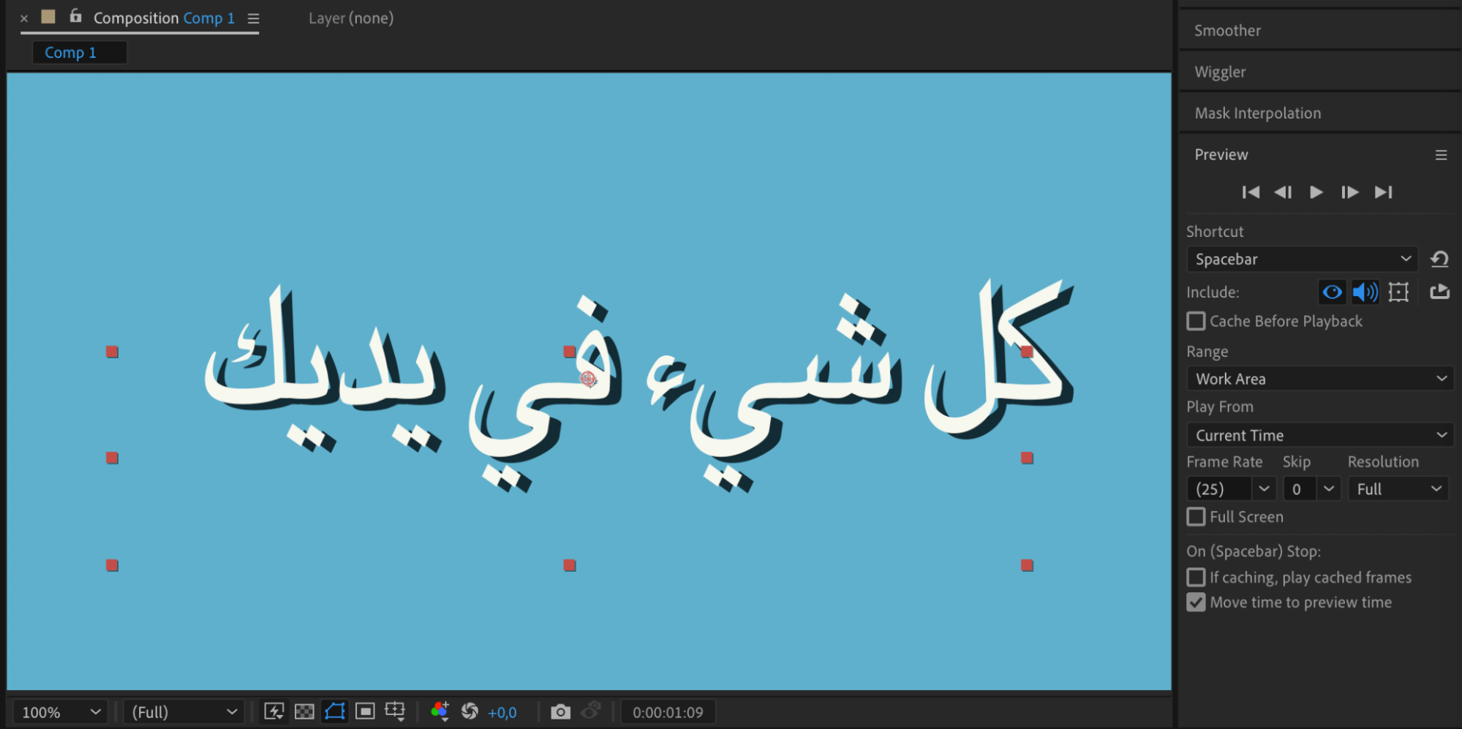
Task: Play the composition preview
Action: point(1316,192)
